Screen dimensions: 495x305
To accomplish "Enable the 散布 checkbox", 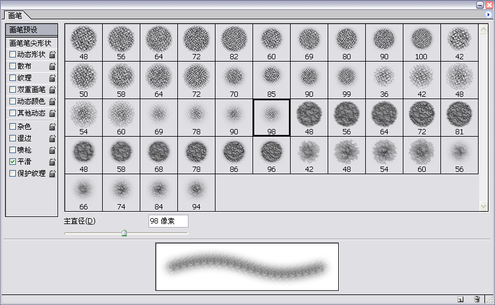I will [13, 66].
